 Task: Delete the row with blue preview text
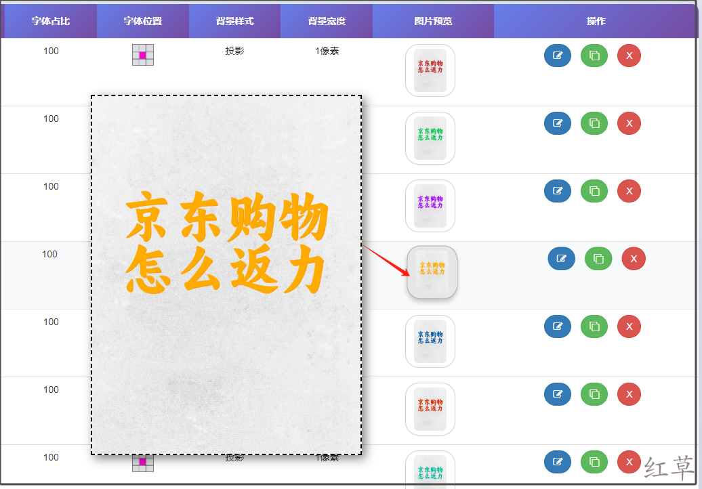coord(629,326)
